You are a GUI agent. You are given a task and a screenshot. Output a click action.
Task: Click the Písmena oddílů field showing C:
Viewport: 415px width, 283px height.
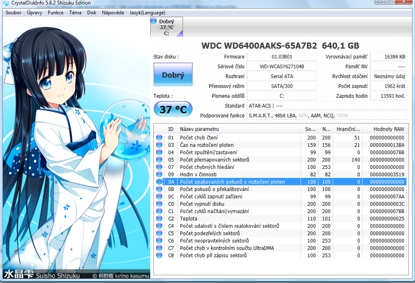282,96
